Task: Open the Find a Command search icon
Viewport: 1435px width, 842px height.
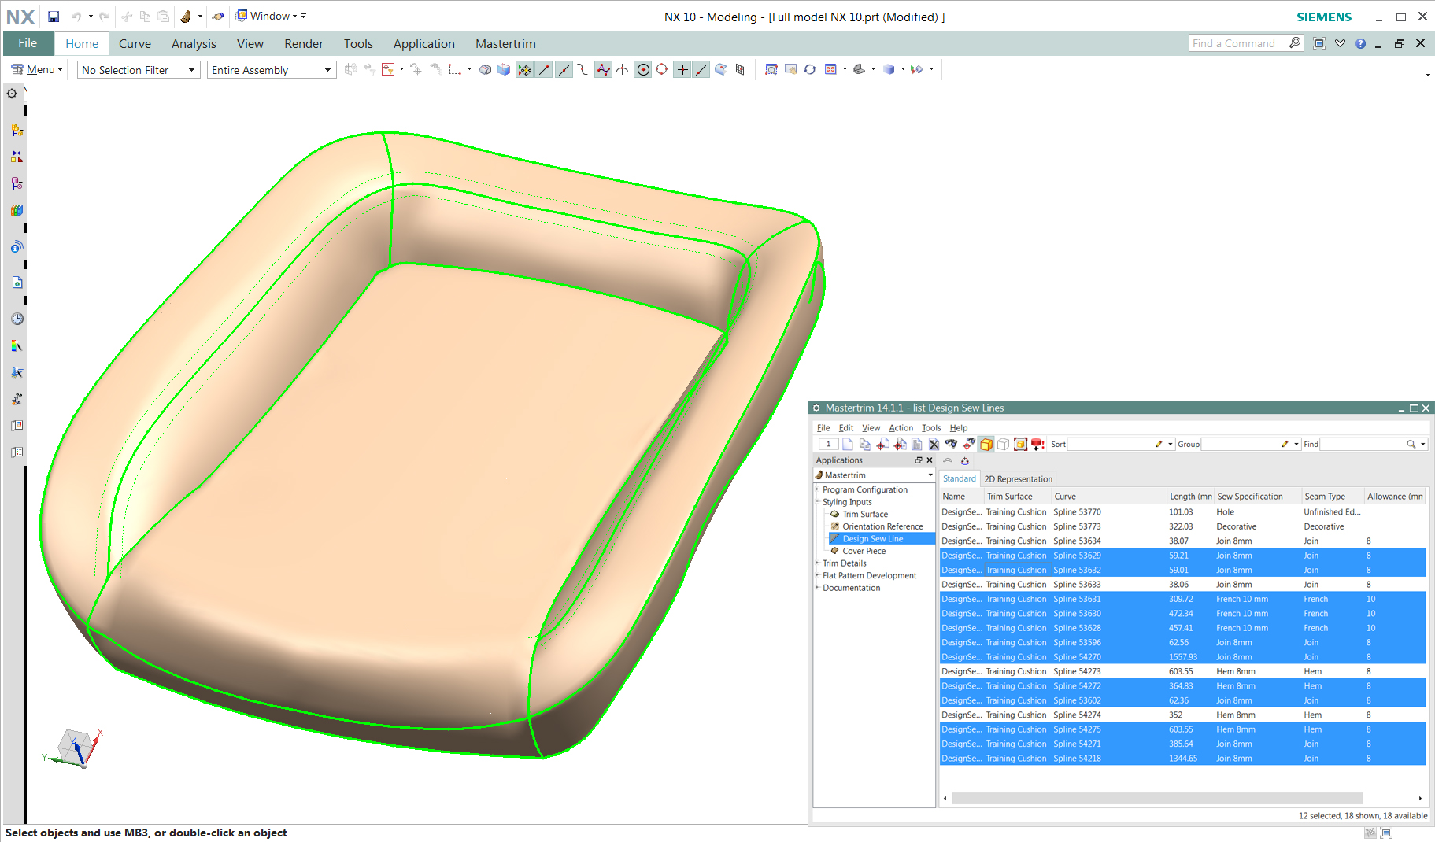Action: 1295,42
